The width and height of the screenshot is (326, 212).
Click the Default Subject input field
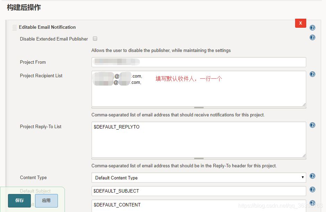click(x=199, y=191)
